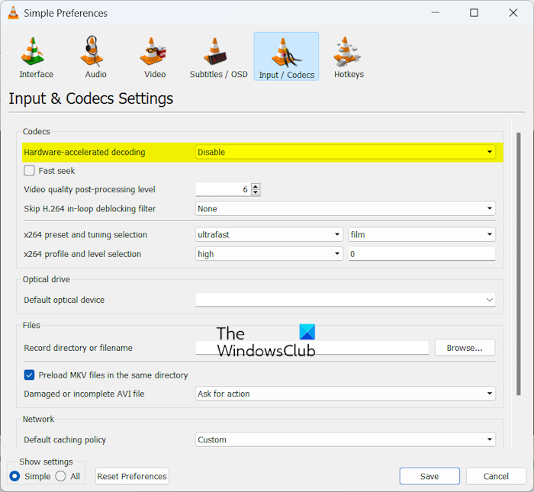Open the x264 profile high dropdown
The image size is (534, 492).
click(x=269, y=254)
